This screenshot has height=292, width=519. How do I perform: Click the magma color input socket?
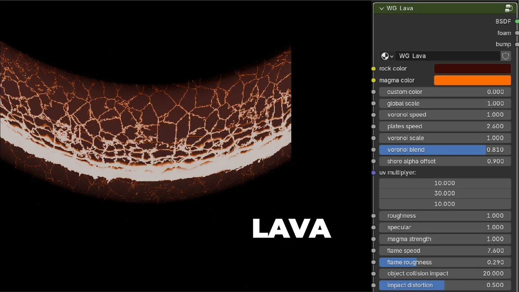tap(373, 80)
